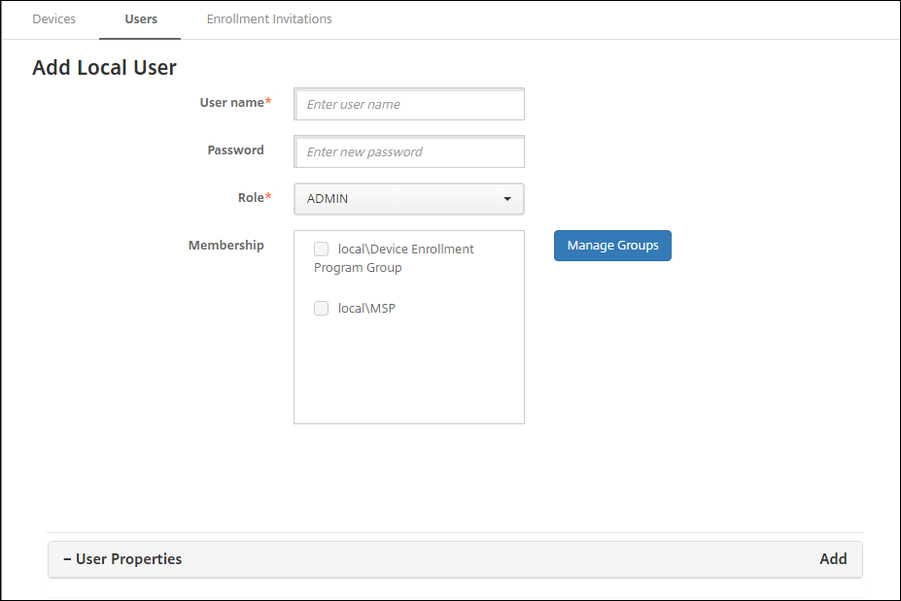This screenshot has height=601, width=901.
Task: Enable the local\MSP checkbox
Action: [x=322, y=309]
